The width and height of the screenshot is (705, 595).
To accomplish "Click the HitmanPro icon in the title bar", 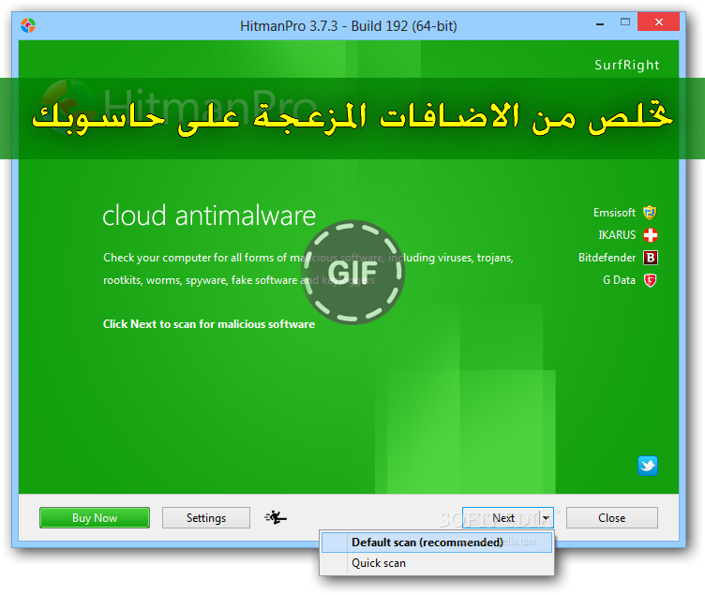I will click(x=28, y=25).
